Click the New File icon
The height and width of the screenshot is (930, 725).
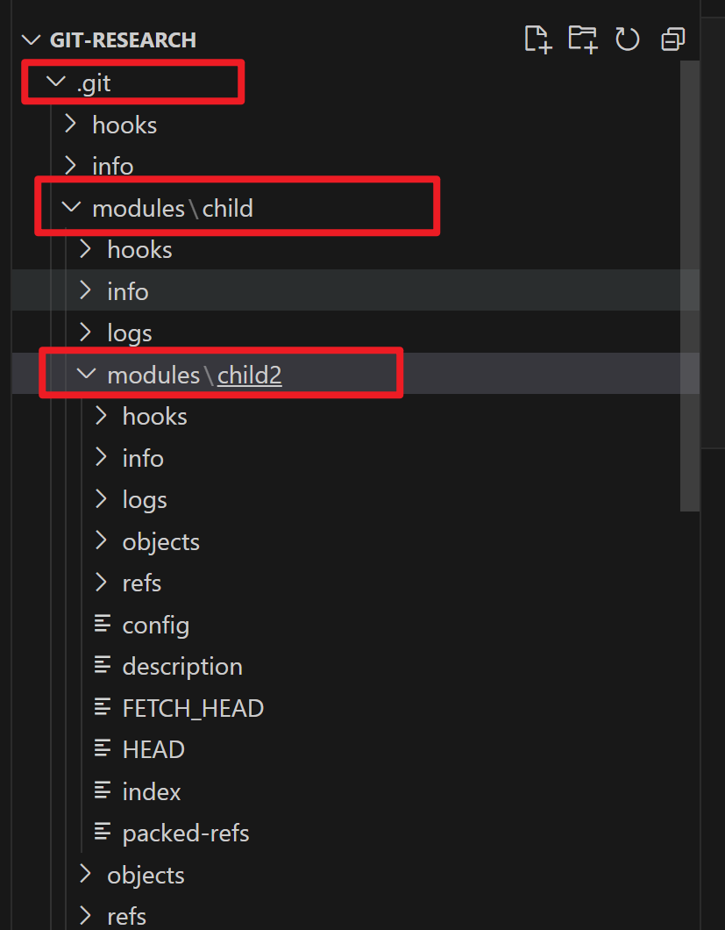pos(537,39)
